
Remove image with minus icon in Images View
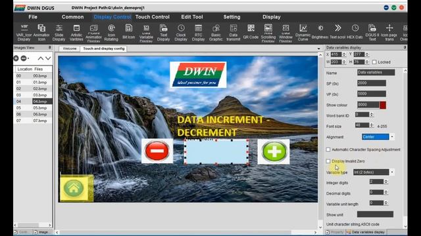(24, 58)
